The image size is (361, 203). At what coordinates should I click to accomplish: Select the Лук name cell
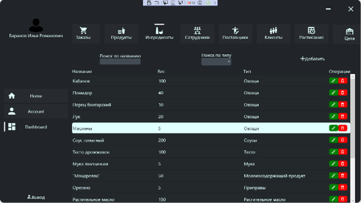[x=76, y=117]
